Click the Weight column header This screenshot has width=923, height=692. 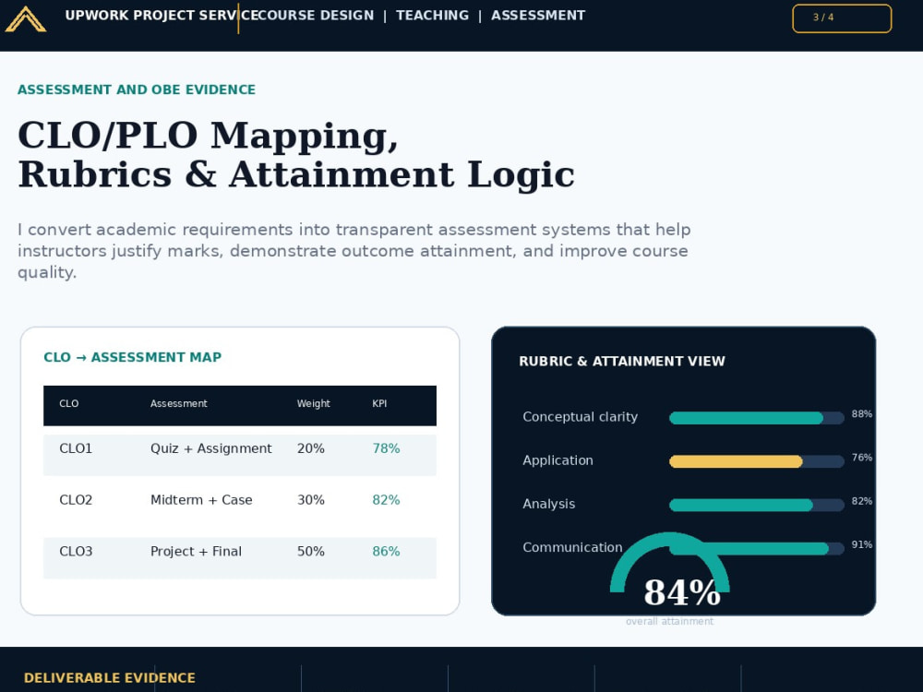coord(313,404)
